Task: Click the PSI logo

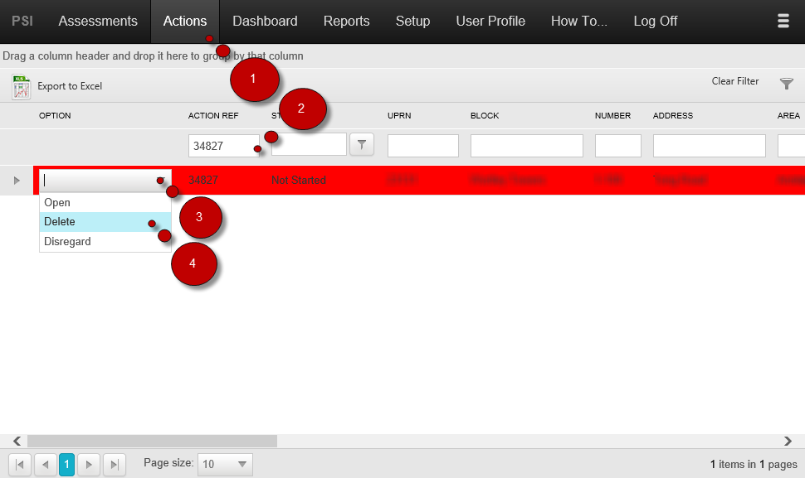Action: 22,21
